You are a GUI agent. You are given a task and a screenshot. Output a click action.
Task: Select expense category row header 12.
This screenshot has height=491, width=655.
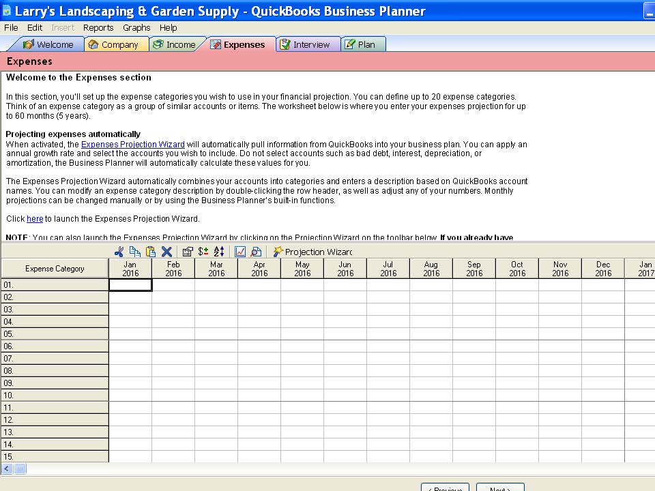click(x=55, y=420)
